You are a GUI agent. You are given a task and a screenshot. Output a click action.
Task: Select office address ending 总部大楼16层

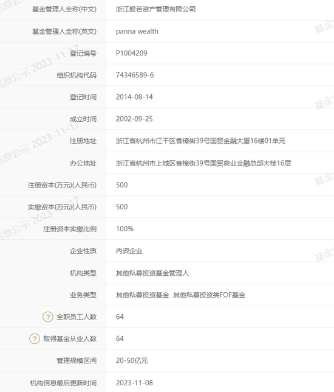(x=203, y=163)
